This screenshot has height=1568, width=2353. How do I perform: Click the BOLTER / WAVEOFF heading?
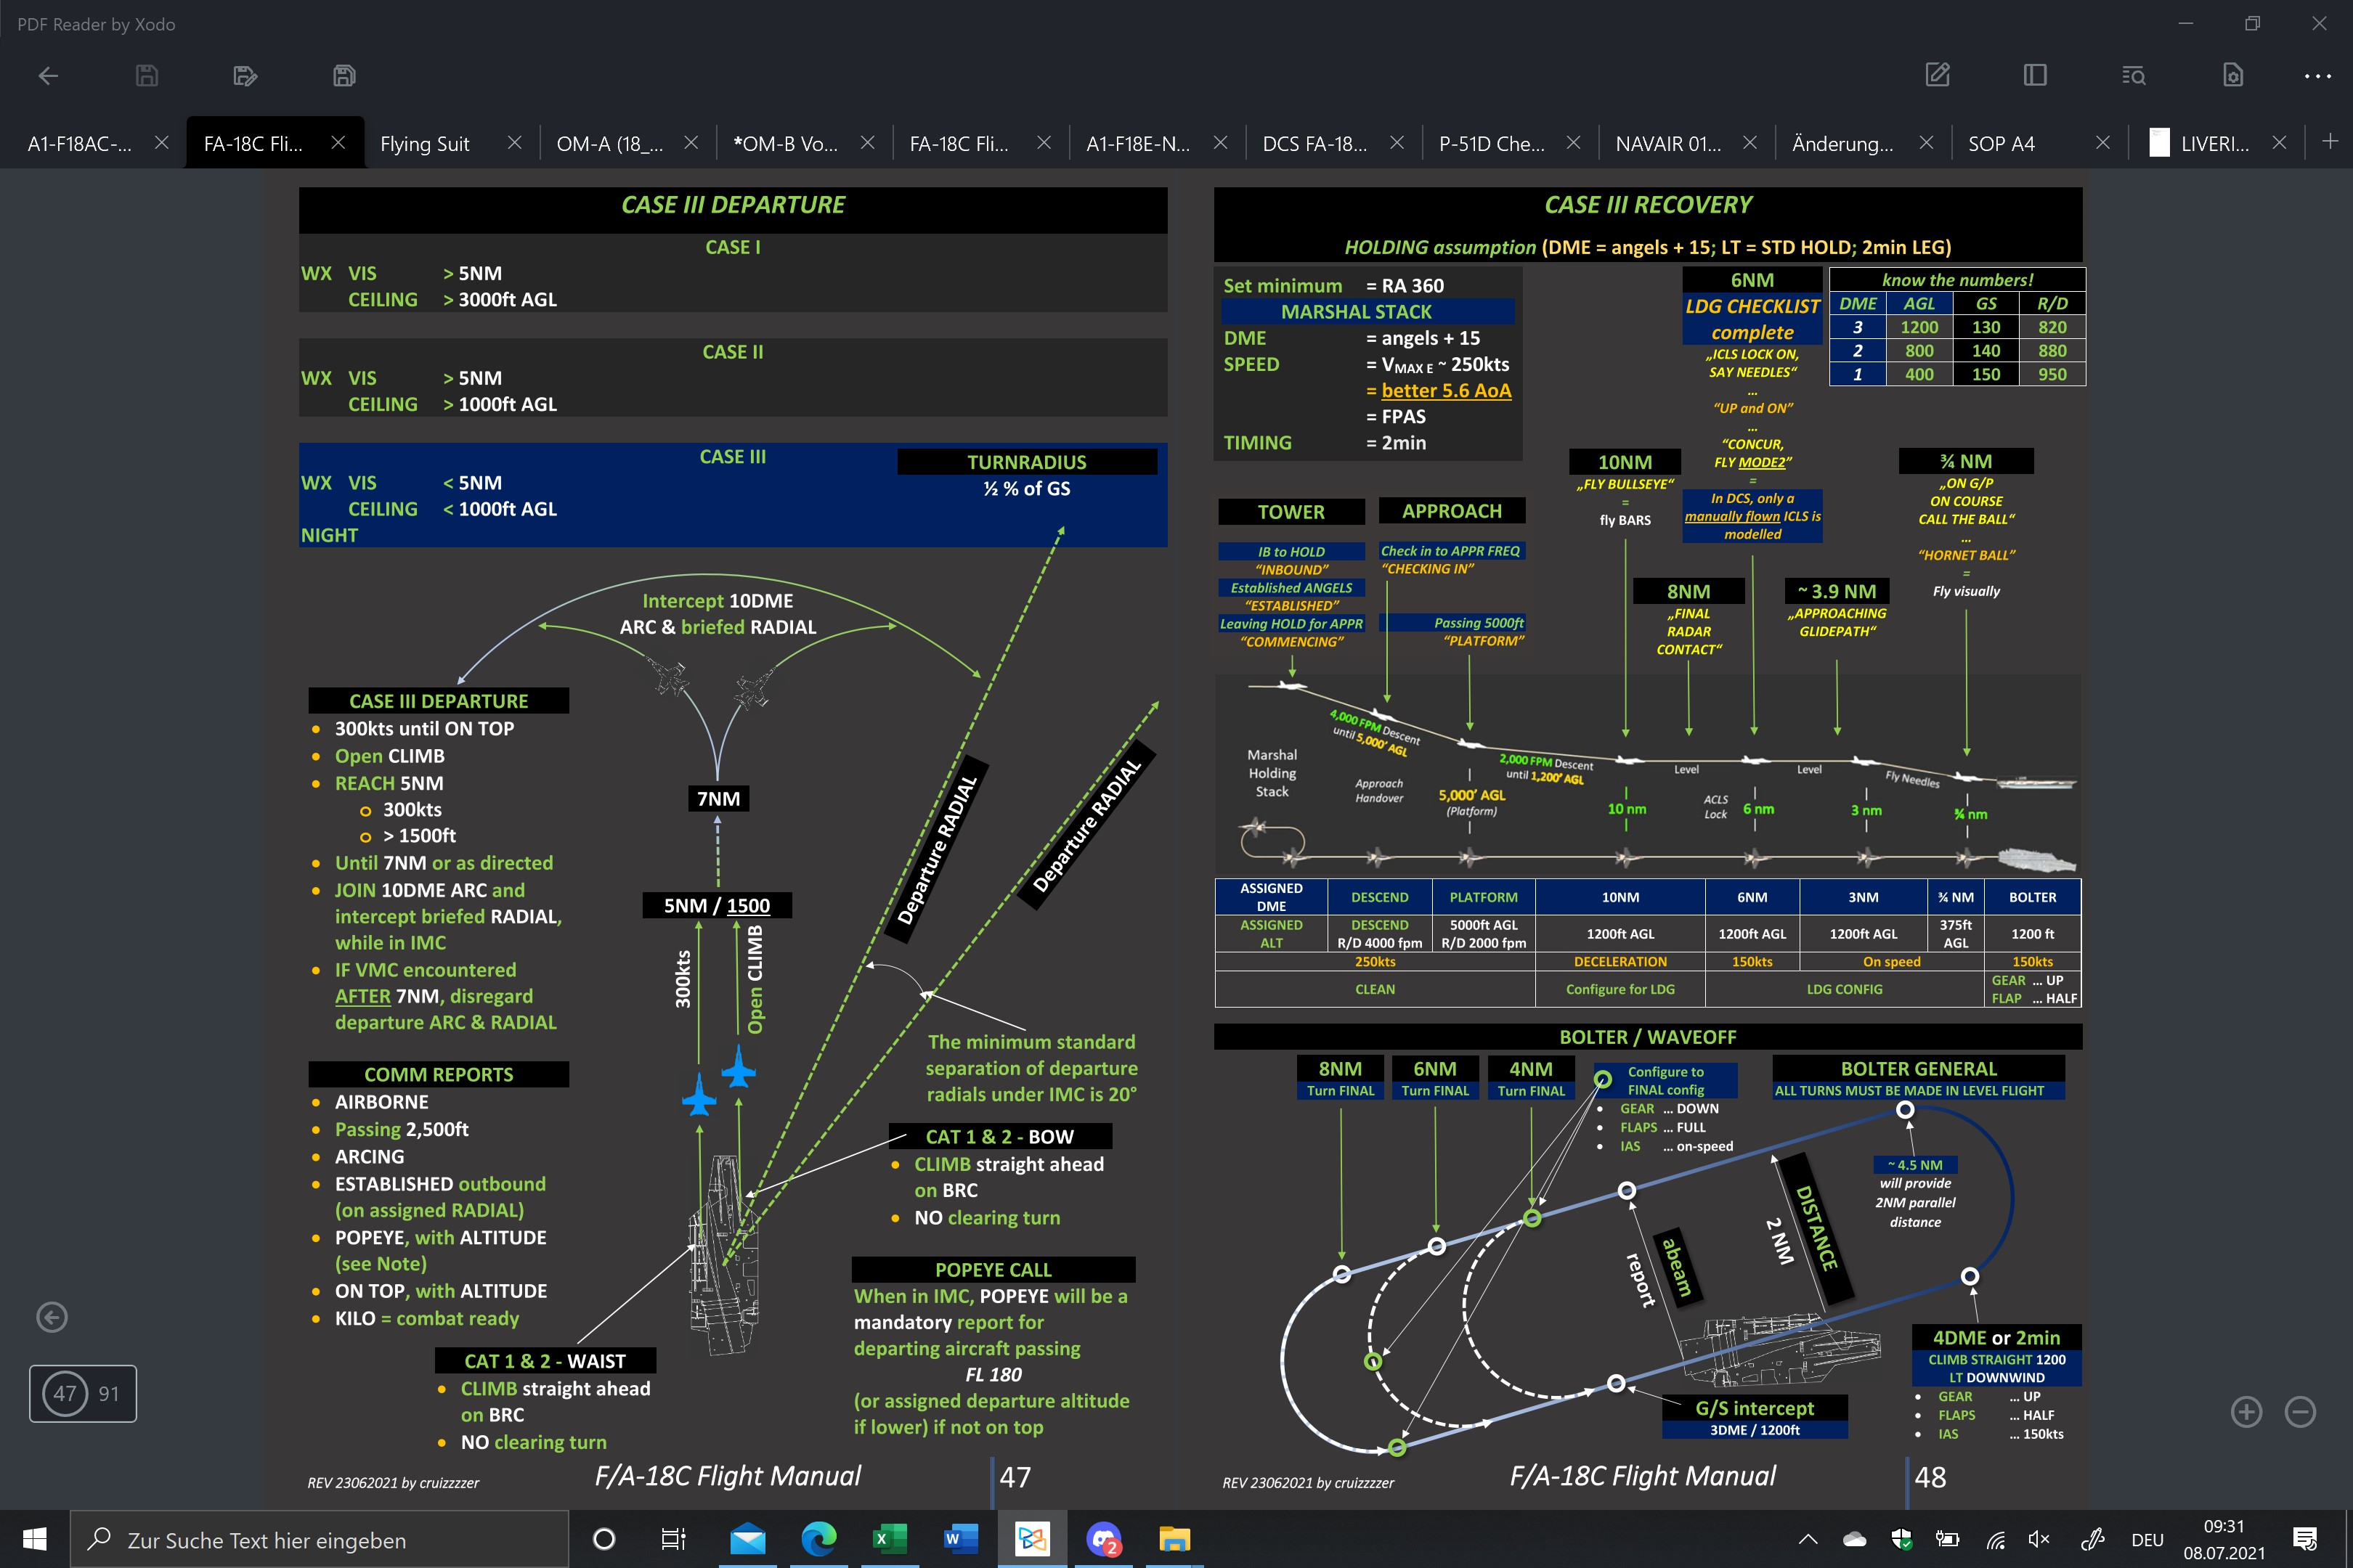pyautogui.click(x=1648, y=1037)
